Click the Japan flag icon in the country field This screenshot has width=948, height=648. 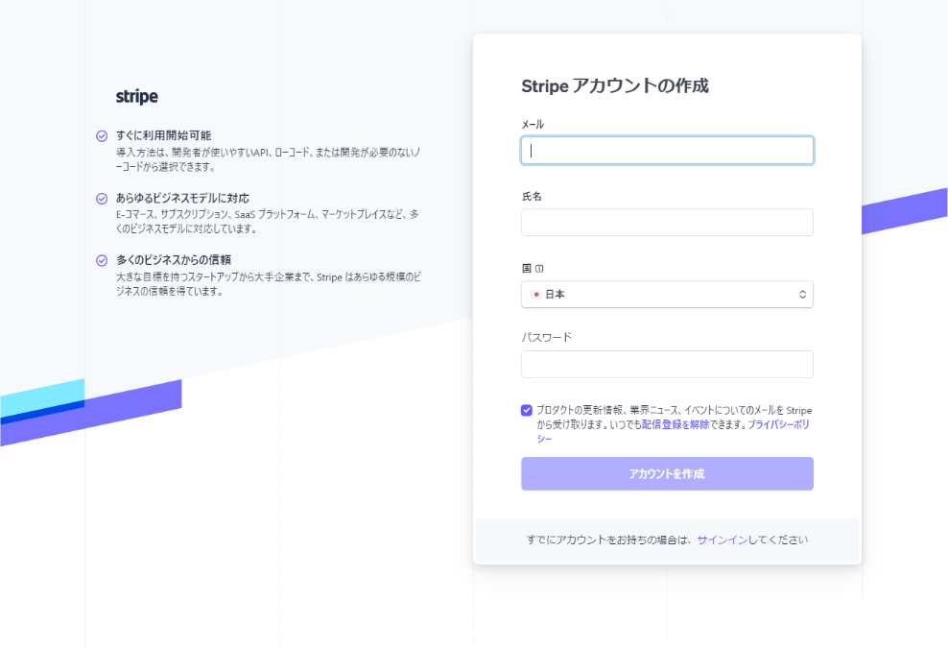coord(536,295)
